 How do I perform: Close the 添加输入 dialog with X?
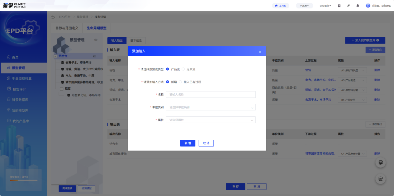[260, 52]
